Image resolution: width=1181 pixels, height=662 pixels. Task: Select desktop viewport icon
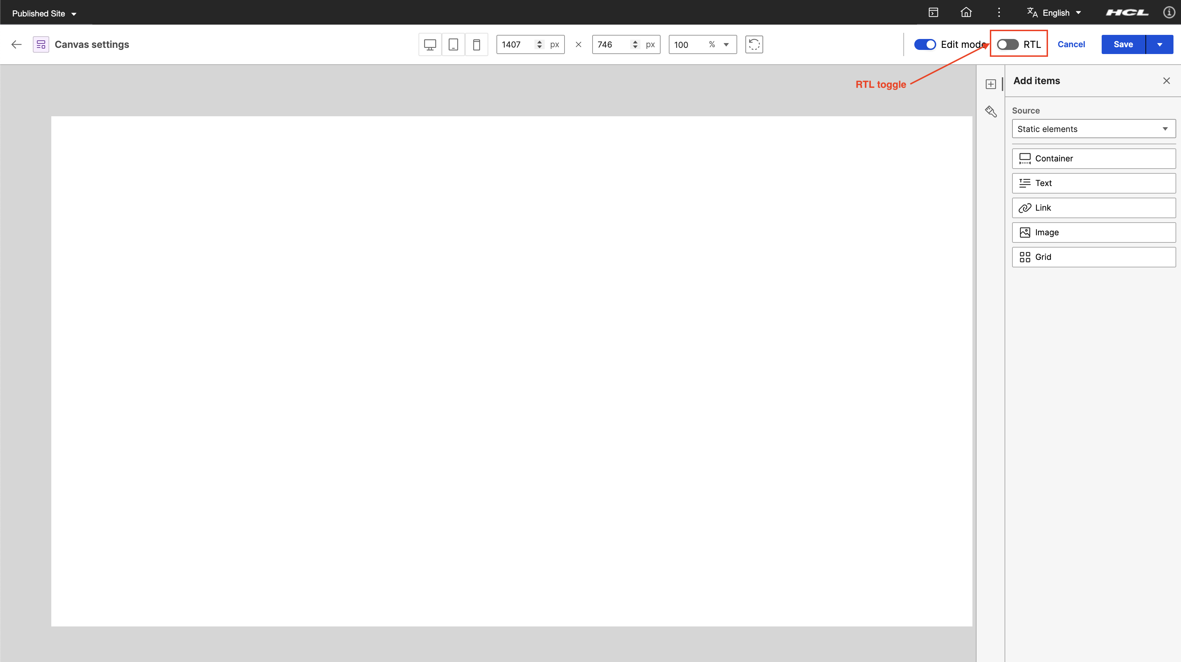[429, 44]
